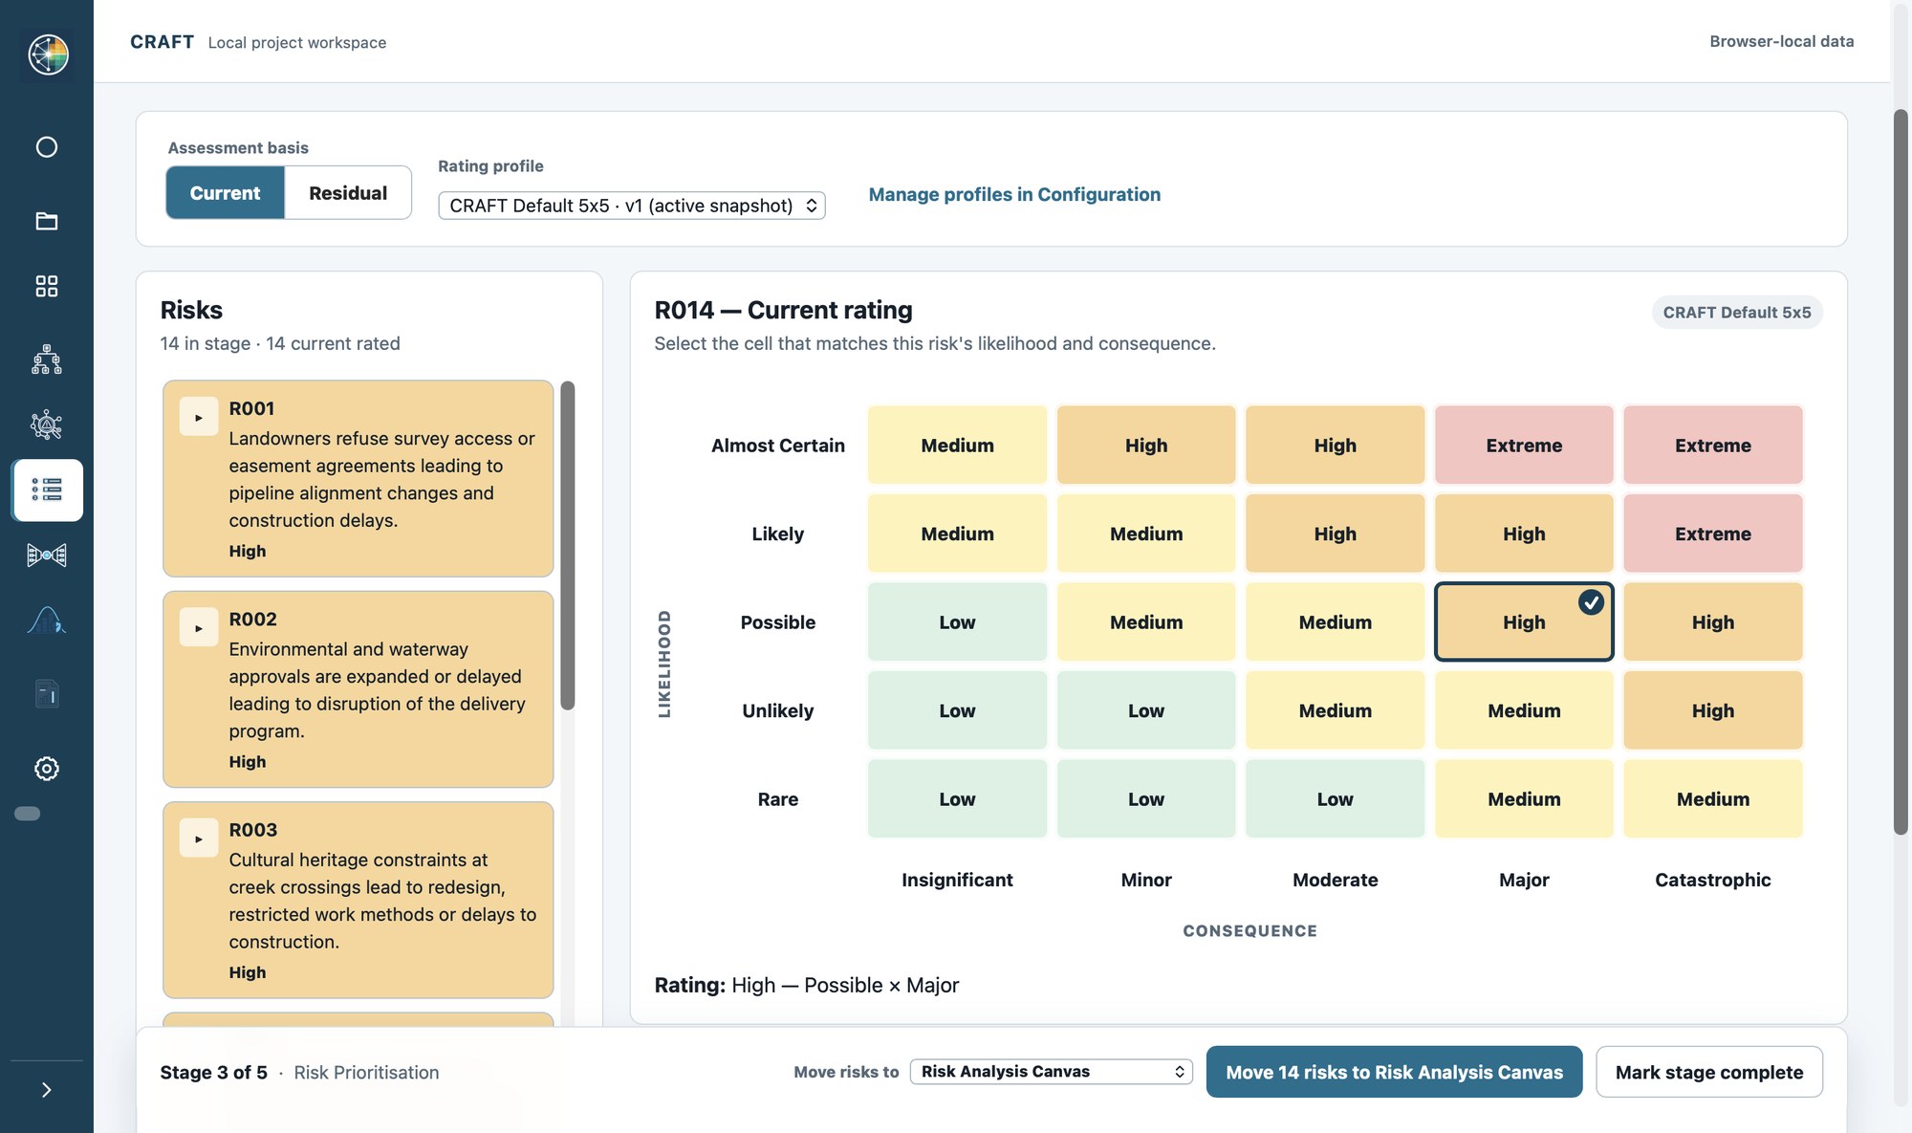Click the Rating: High — Possible × Major text
1912x1133 pixels.
tap(807, 985)
